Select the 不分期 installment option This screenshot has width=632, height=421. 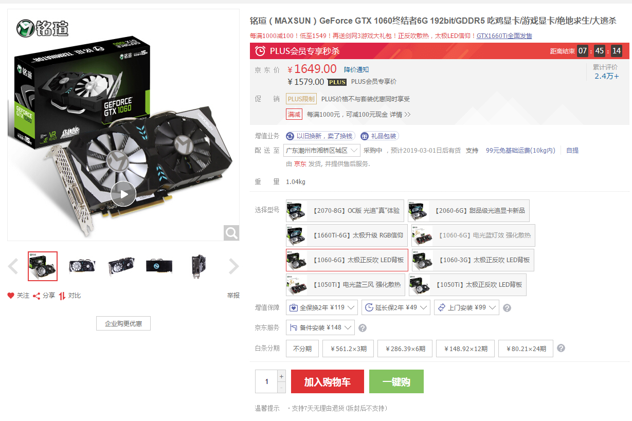tap(302, 349)
